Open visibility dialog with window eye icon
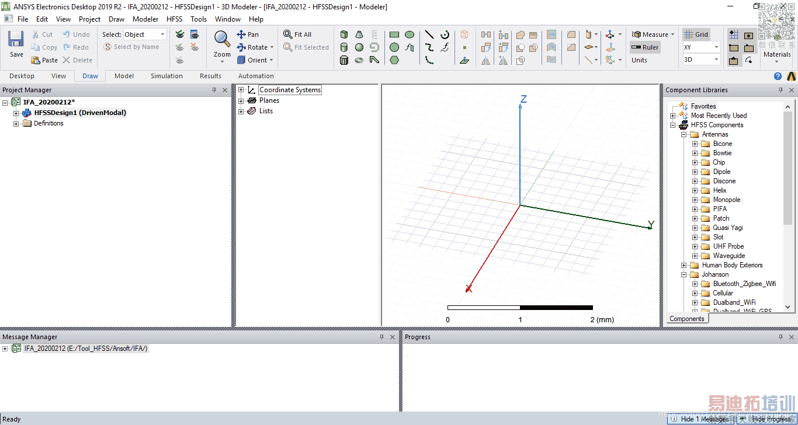Screen dimensions: 798x425 coord(194,34)
